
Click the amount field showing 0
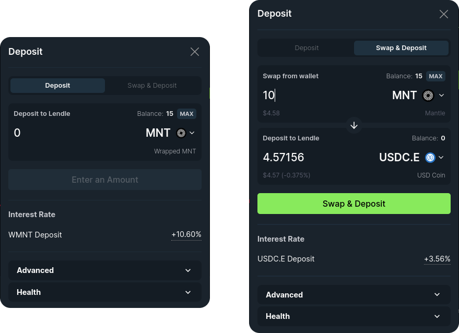(x=73, y=133)
